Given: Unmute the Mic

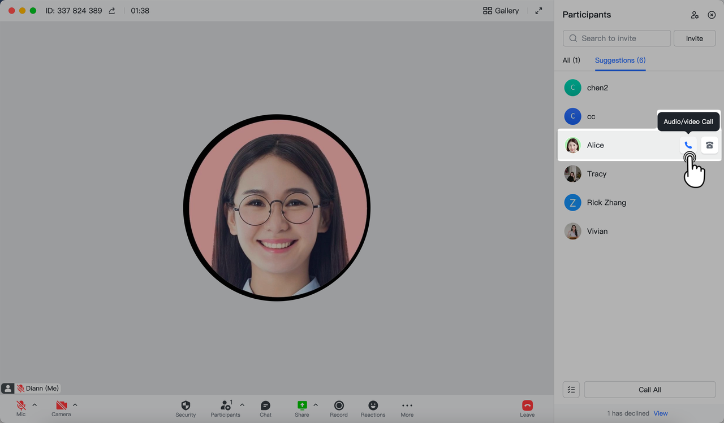Looking at the screenshot, I should (21, 405).
